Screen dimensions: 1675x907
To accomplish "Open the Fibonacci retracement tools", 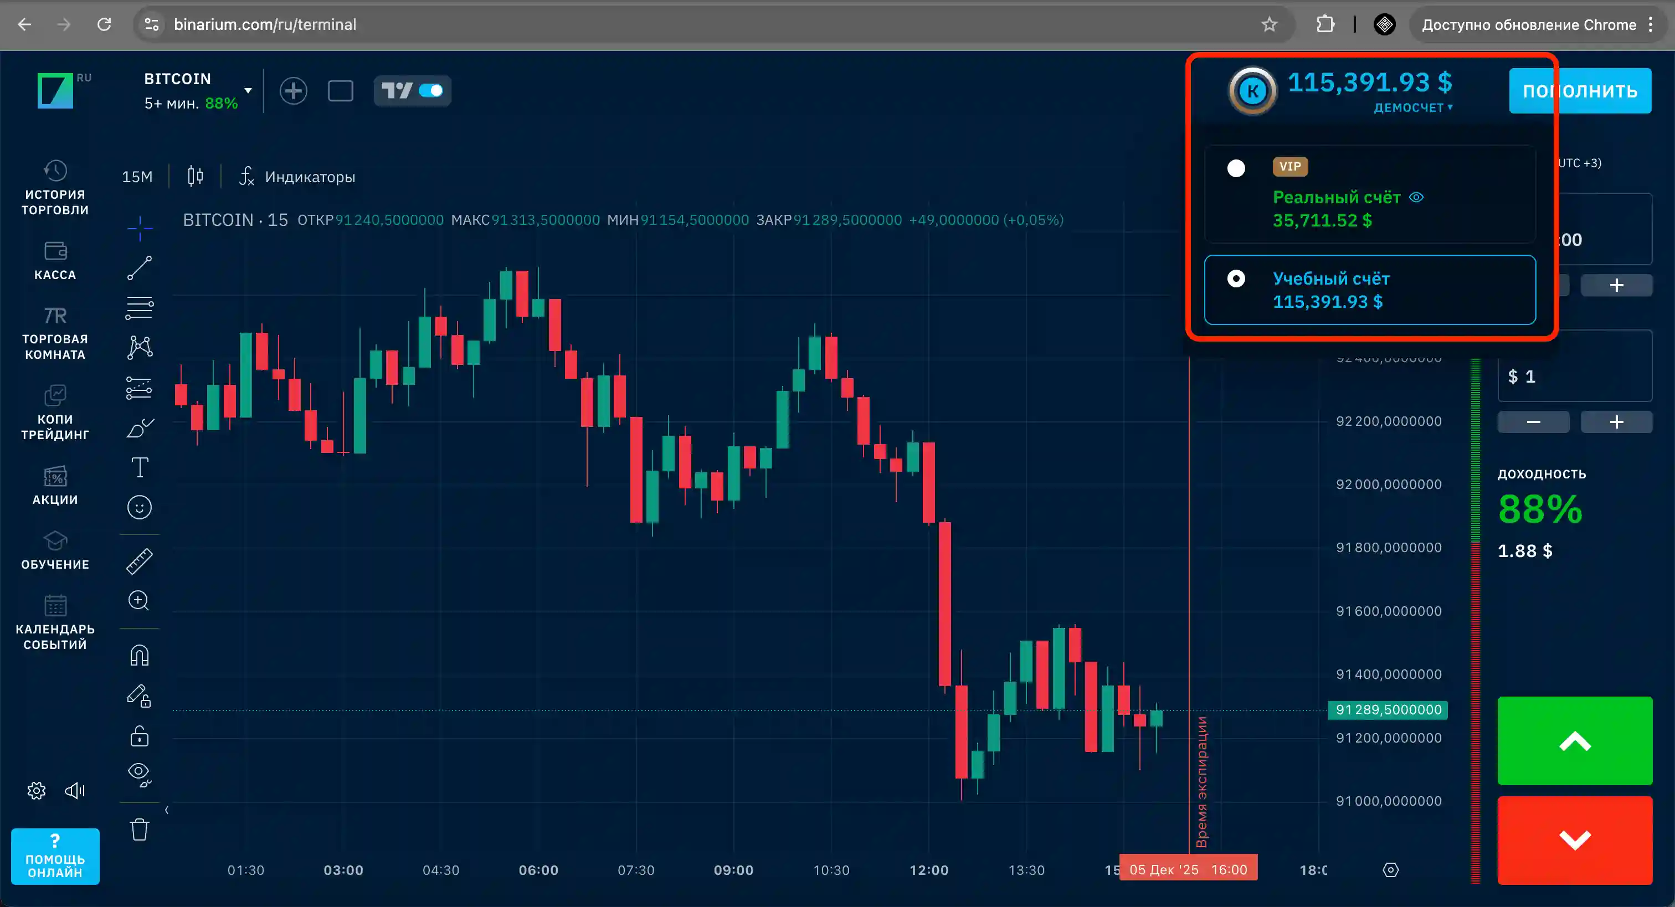I will click(139, 307).
